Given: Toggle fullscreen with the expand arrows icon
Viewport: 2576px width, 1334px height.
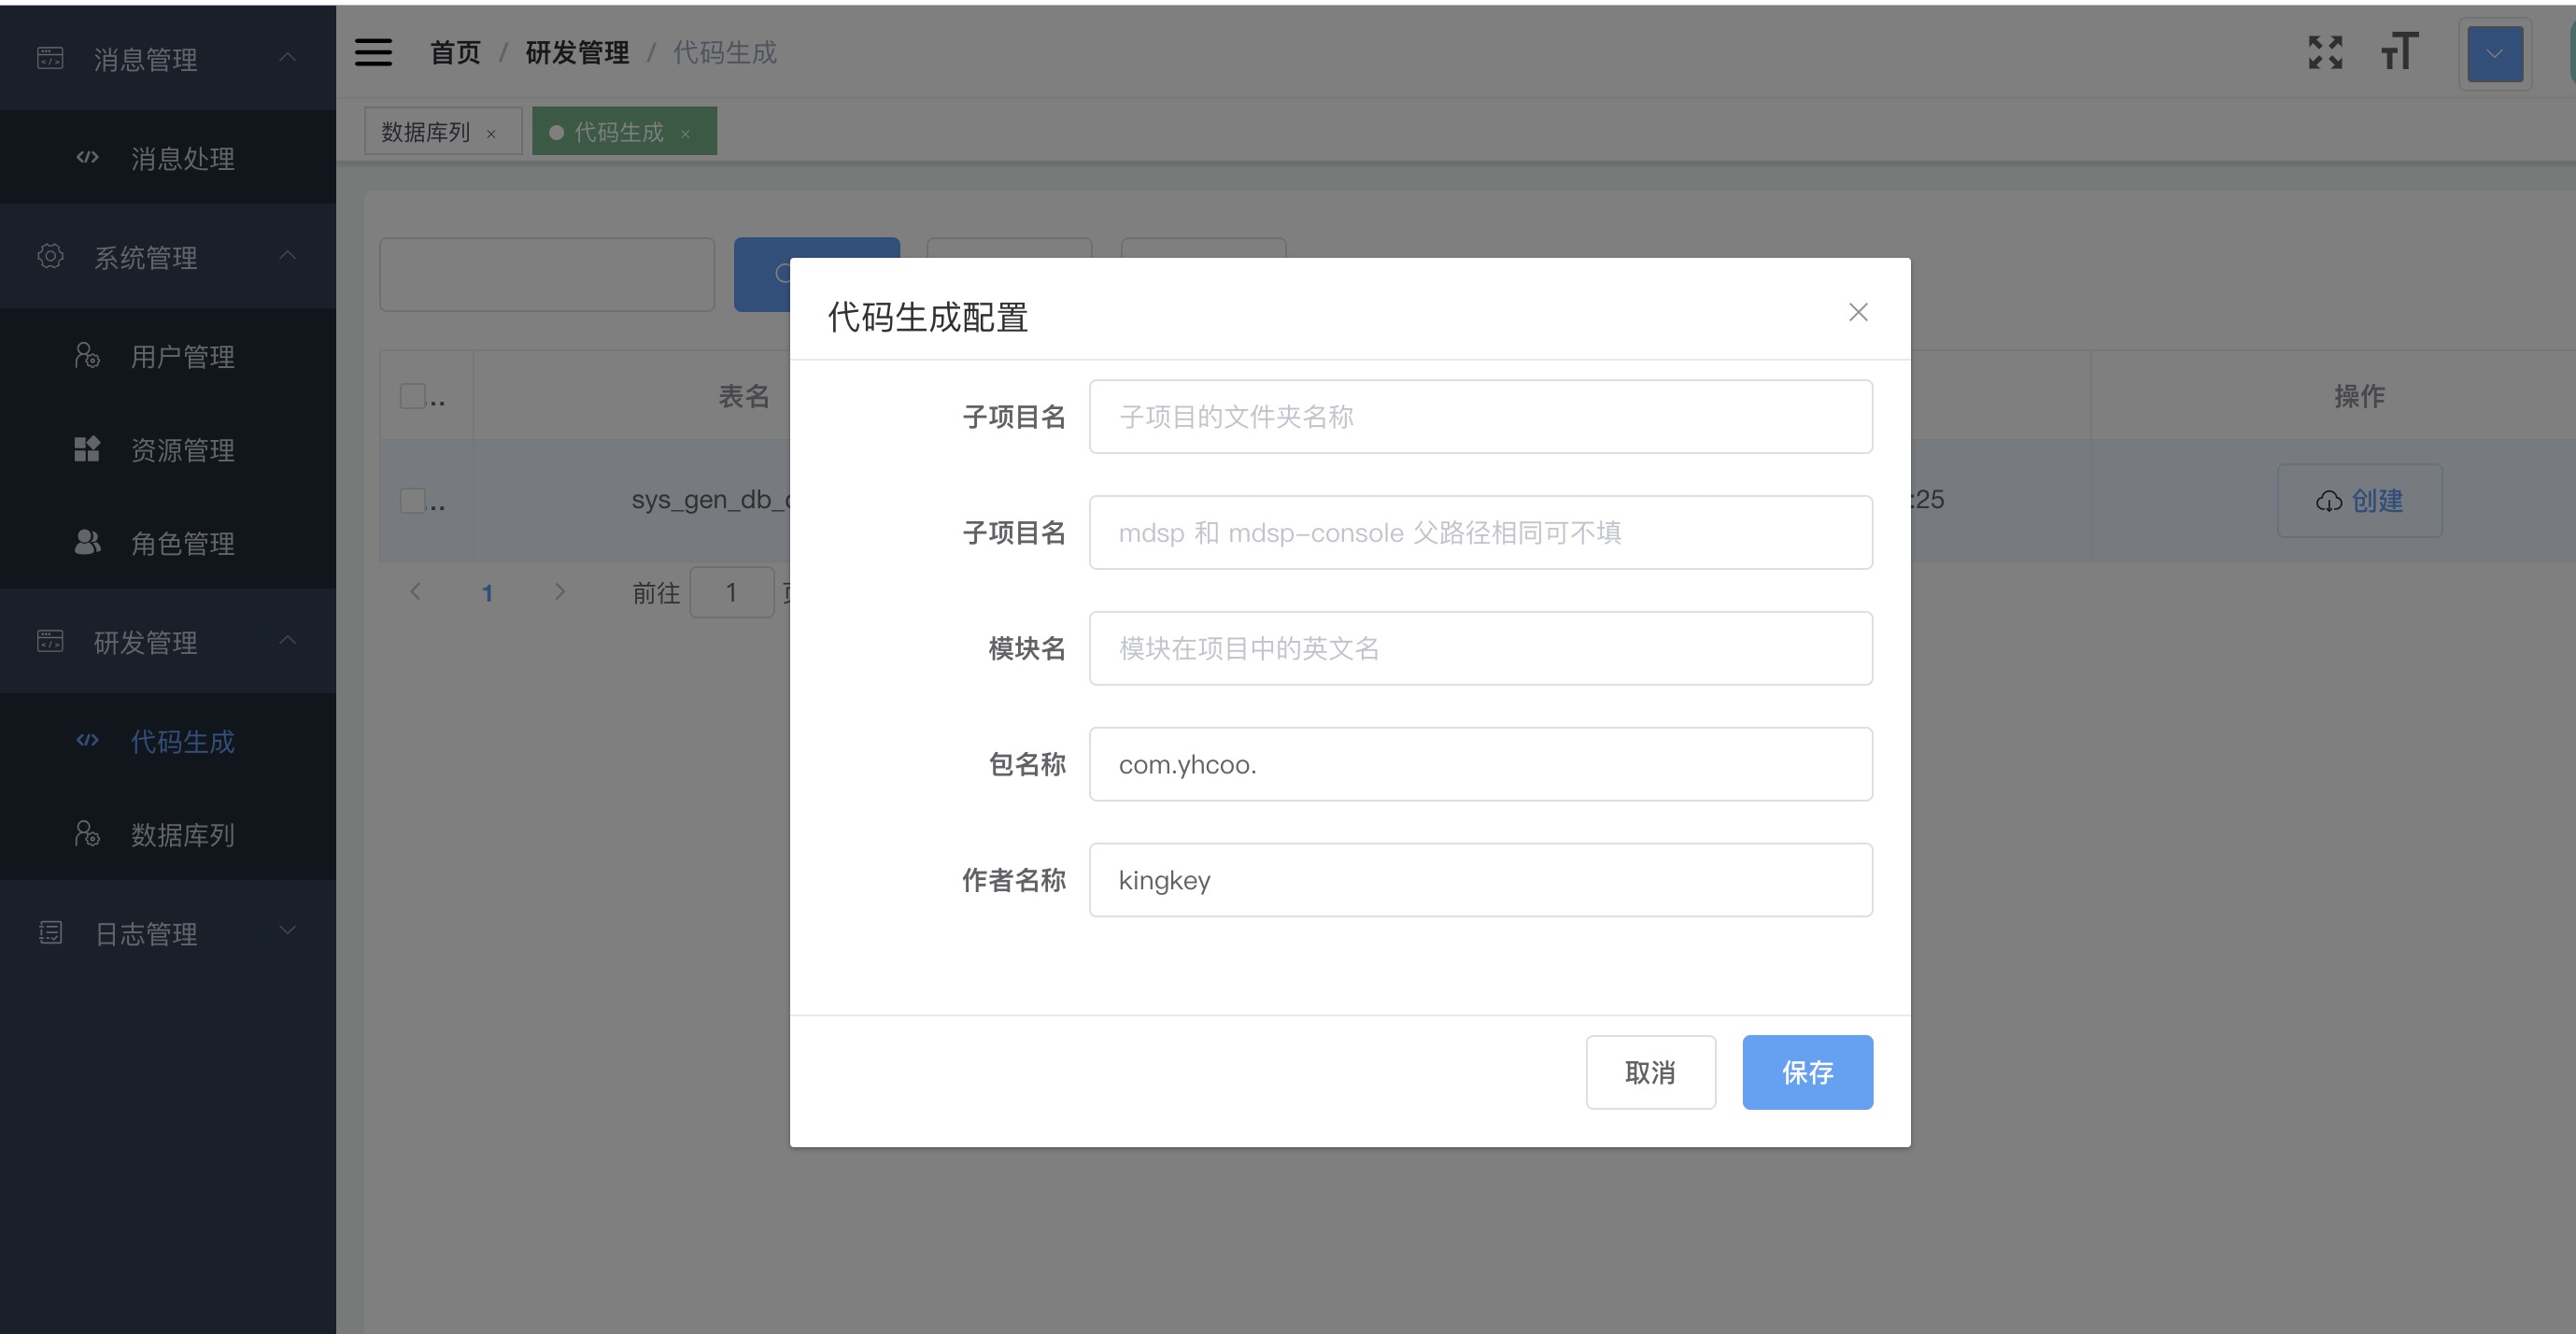Looking at the screenshot, I should [x=2325, y=52].
